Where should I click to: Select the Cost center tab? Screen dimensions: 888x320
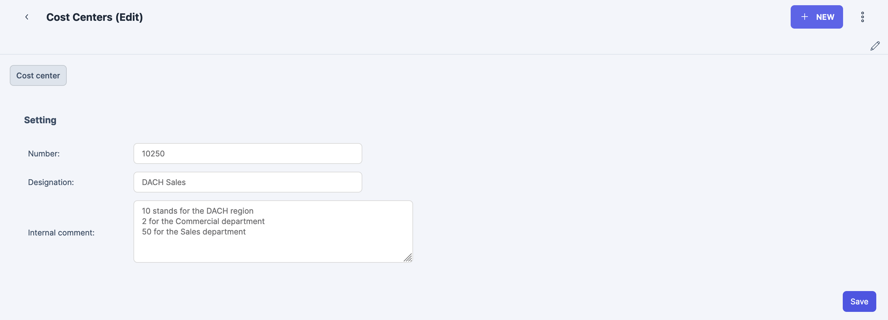[x=38, y=75]
